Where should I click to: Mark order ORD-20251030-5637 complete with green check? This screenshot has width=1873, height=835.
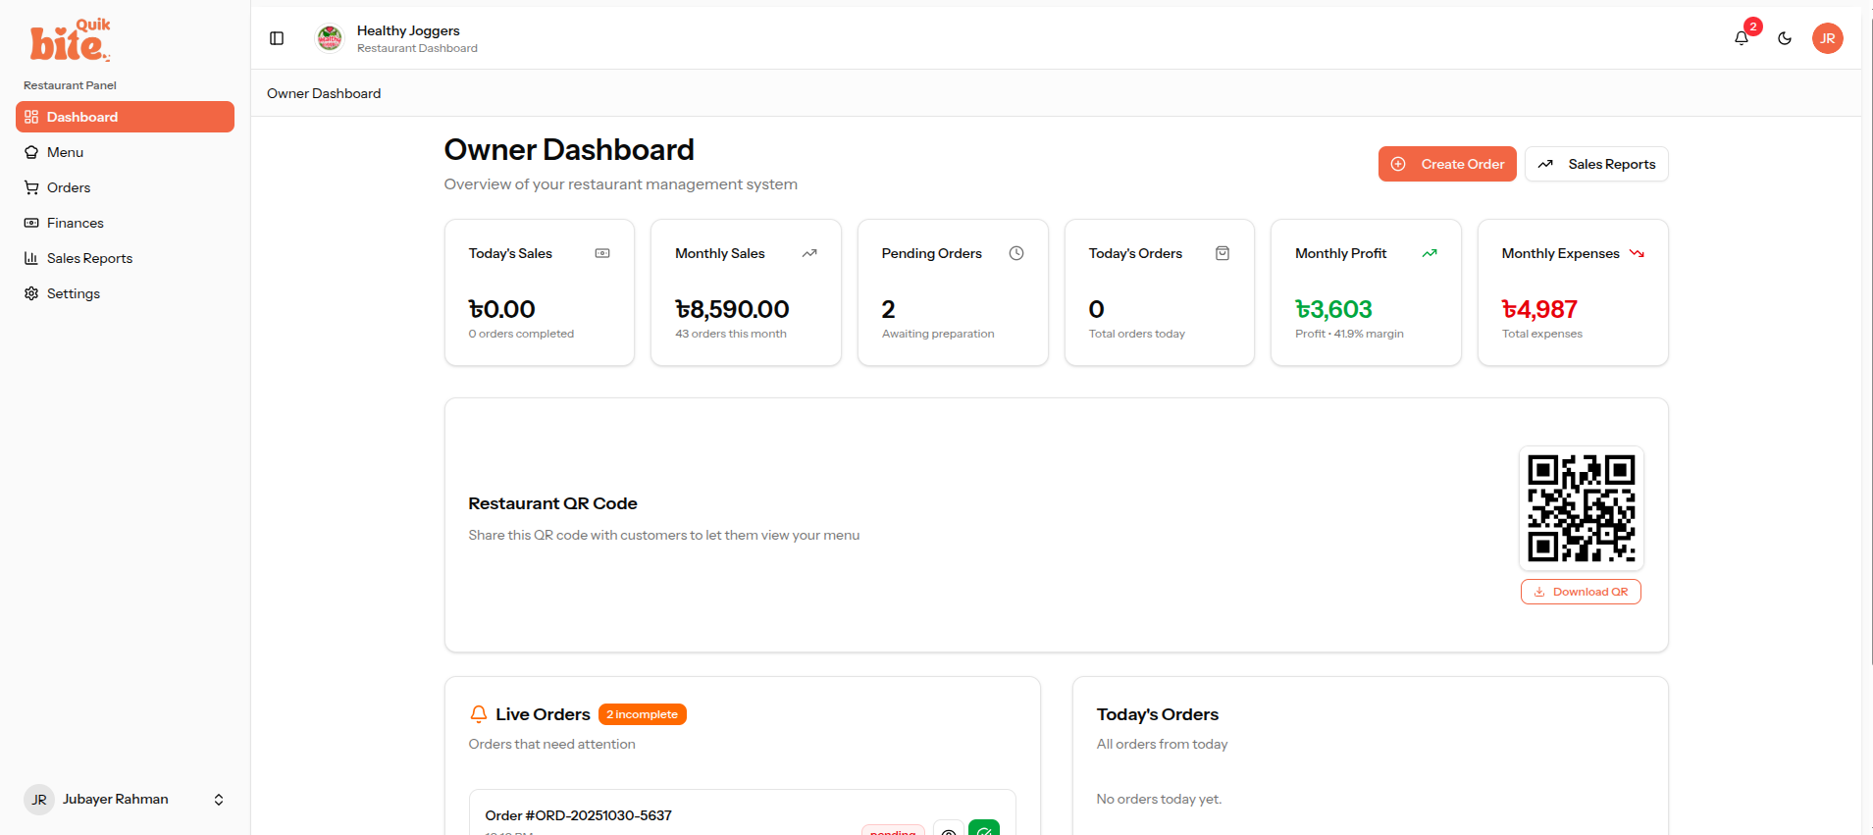(983, 828)
